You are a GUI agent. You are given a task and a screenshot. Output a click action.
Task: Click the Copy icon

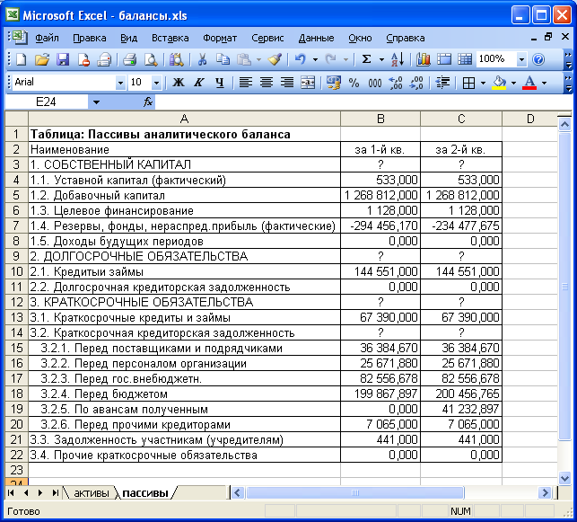point(223,59)
